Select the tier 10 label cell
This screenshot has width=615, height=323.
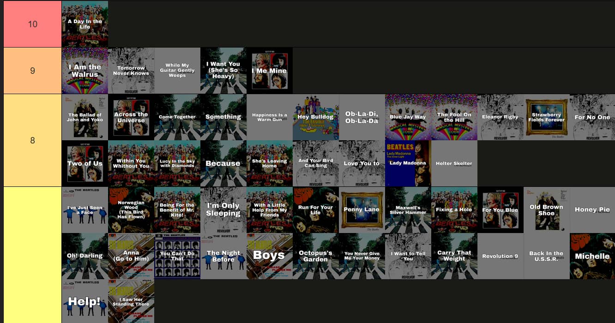(x=32, y=24)
